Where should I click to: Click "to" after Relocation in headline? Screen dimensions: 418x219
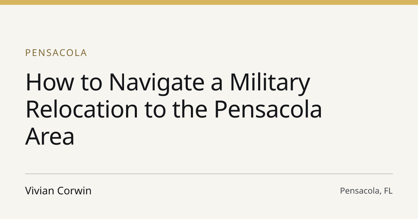point(154,111)
